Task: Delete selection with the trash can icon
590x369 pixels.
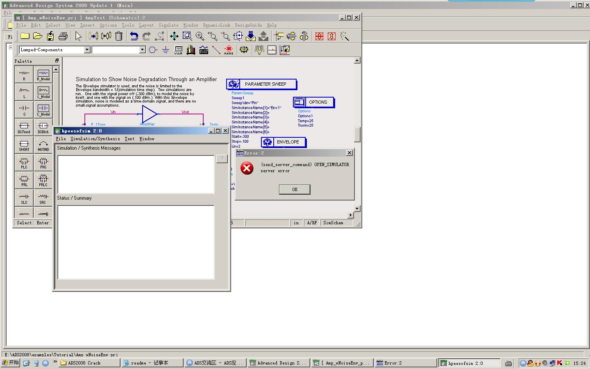Action: [119, 36]
